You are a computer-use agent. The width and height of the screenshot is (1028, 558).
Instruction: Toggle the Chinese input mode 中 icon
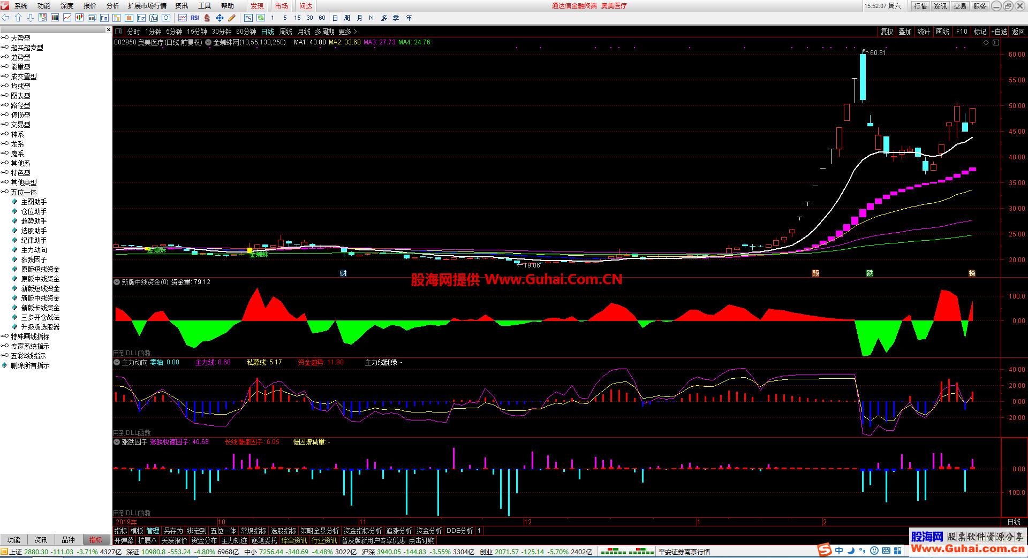tap(839, 550)
